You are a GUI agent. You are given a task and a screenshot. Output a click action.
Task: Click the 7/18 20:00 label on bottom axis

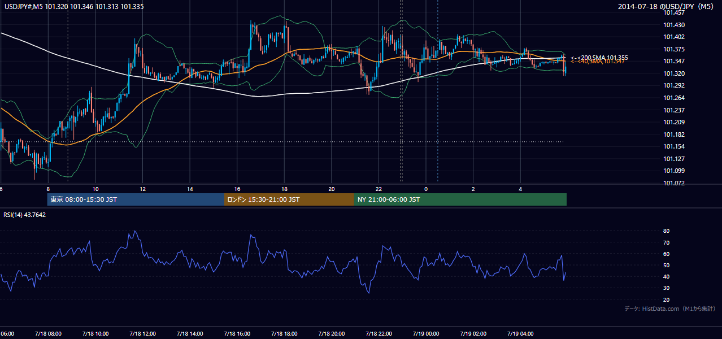(x=331, y=333)
